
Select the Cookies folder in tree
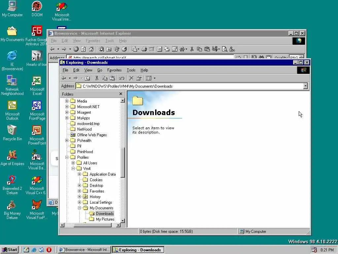click(x=92, y=180)
